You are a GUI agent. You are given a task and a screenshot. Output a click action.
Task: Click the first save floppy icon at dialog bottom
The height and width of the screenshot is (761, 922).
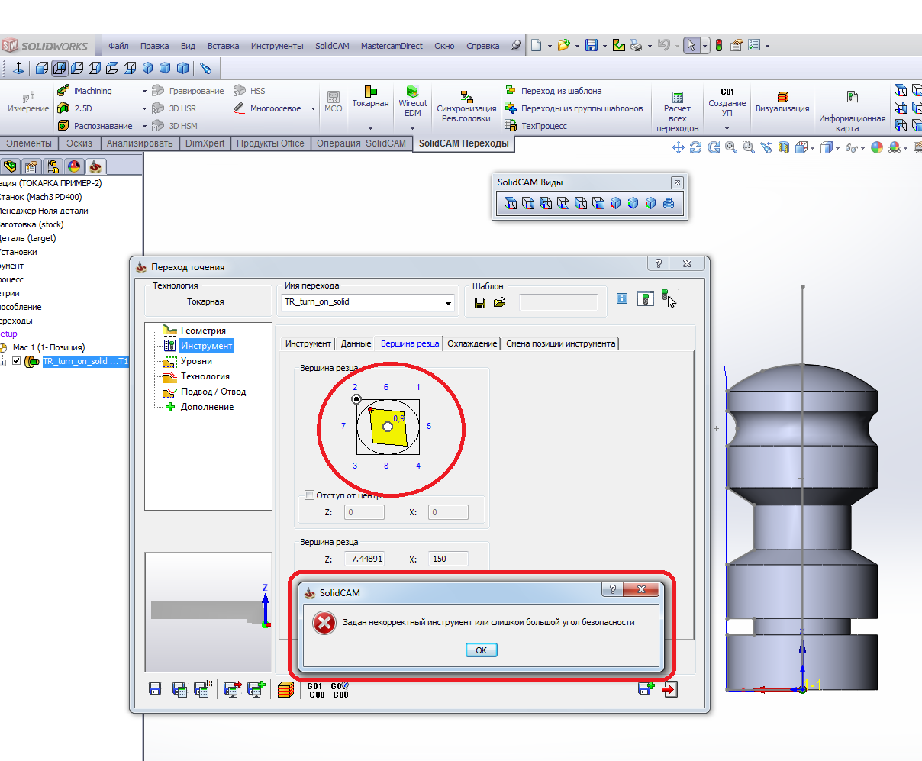(x=155, y=689)
